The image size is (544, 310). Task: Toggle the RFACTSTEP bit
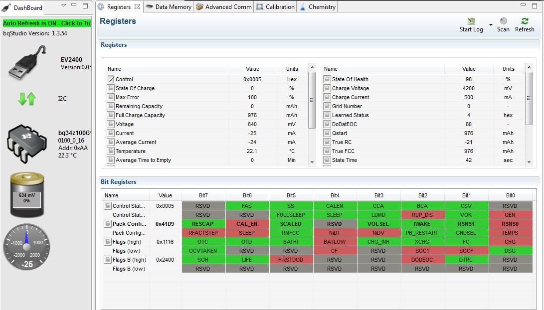[x=203, y=233]
